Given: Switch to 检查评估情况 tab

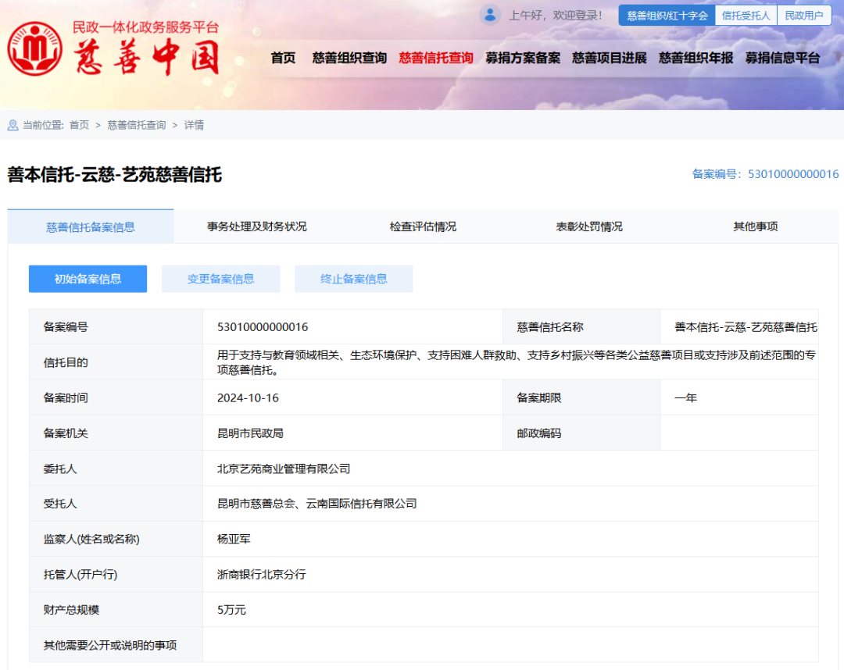Looking at the screenshot, I should pyautogui.click(x=423, y=227).
